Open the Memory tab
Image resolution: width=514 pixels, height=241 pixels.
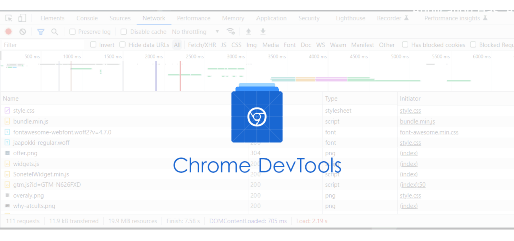[233, 18]
